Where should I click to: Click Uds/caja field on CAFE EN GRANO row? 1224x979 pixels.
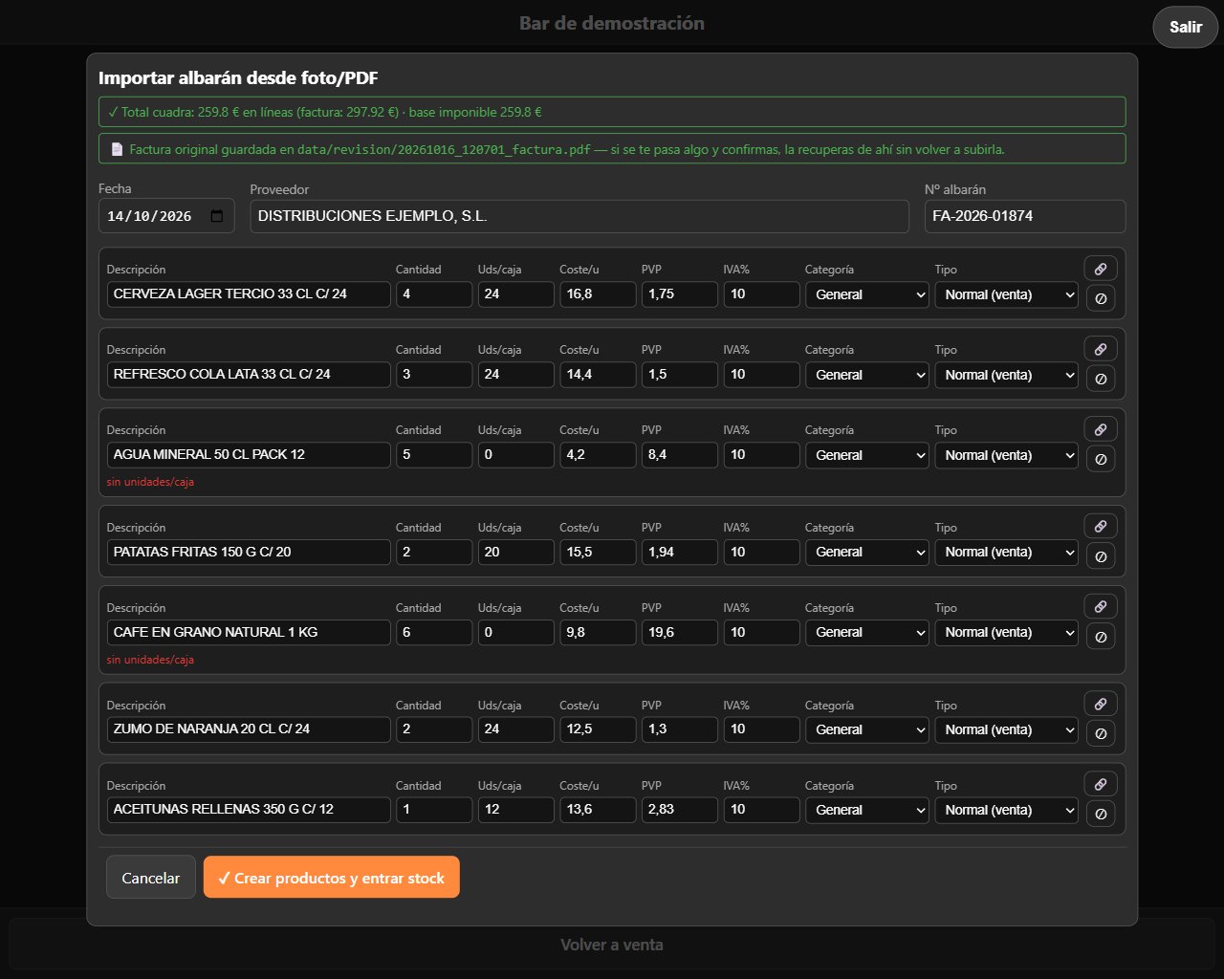coord(516,632)
